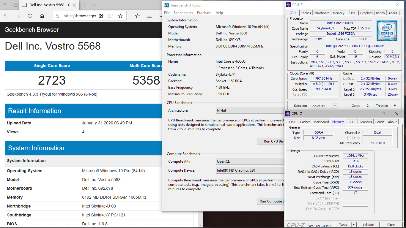Open the Help menu in Geekbench
Viewport: 406px width, 228px height.
coord(219,13)
